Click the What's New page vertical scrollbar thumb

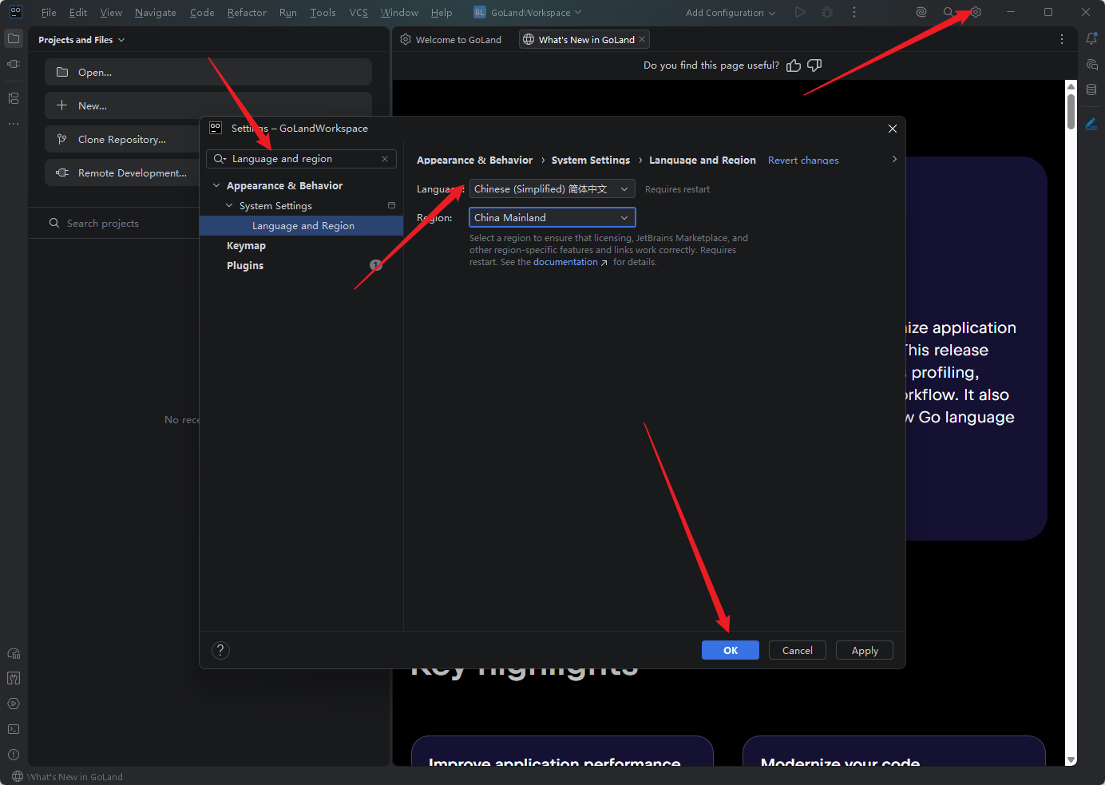[1071, 111]
